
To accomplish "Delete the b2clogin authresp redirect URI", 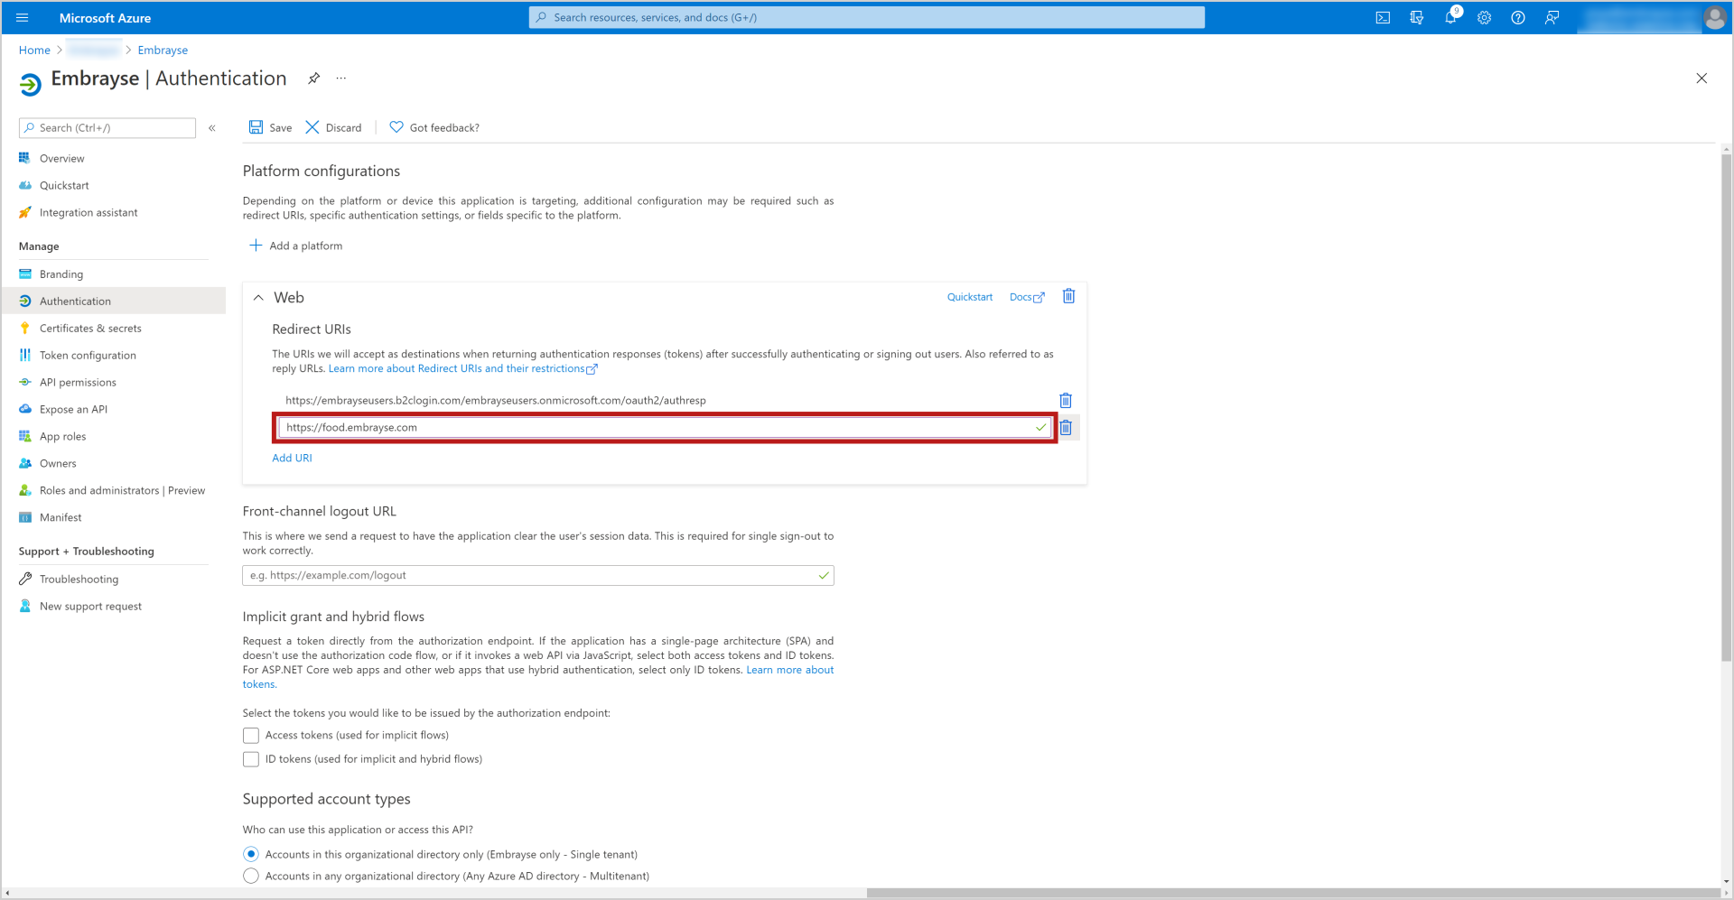I will 1066,400.
